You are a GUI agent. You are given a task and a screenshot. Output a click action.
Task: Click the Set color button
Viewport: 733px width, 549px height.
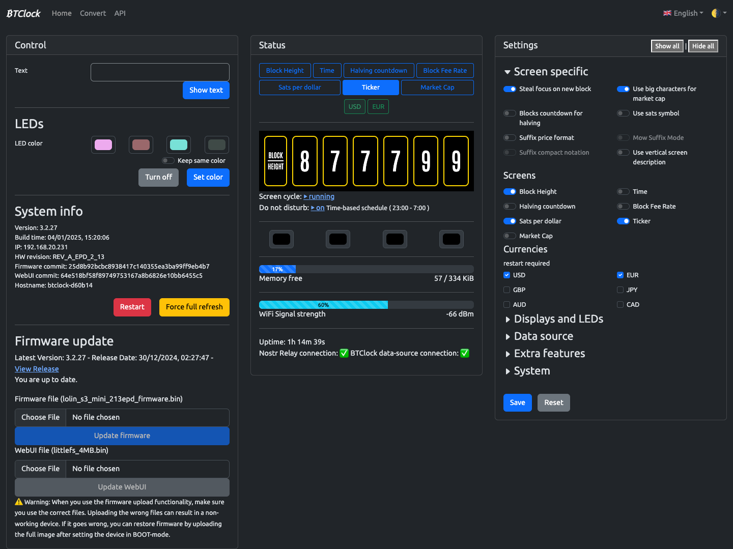(x=208, y=177)
